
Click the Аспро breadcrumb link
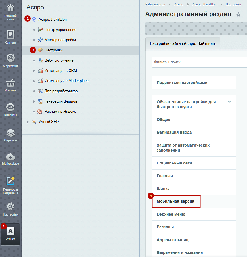pos(179,4)
